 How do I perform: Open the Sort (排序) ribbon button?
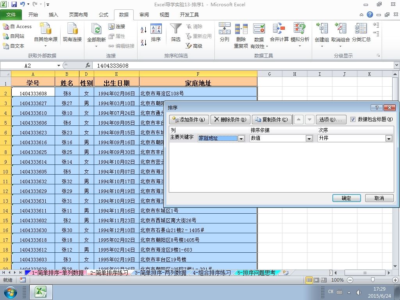coord(156,33)
